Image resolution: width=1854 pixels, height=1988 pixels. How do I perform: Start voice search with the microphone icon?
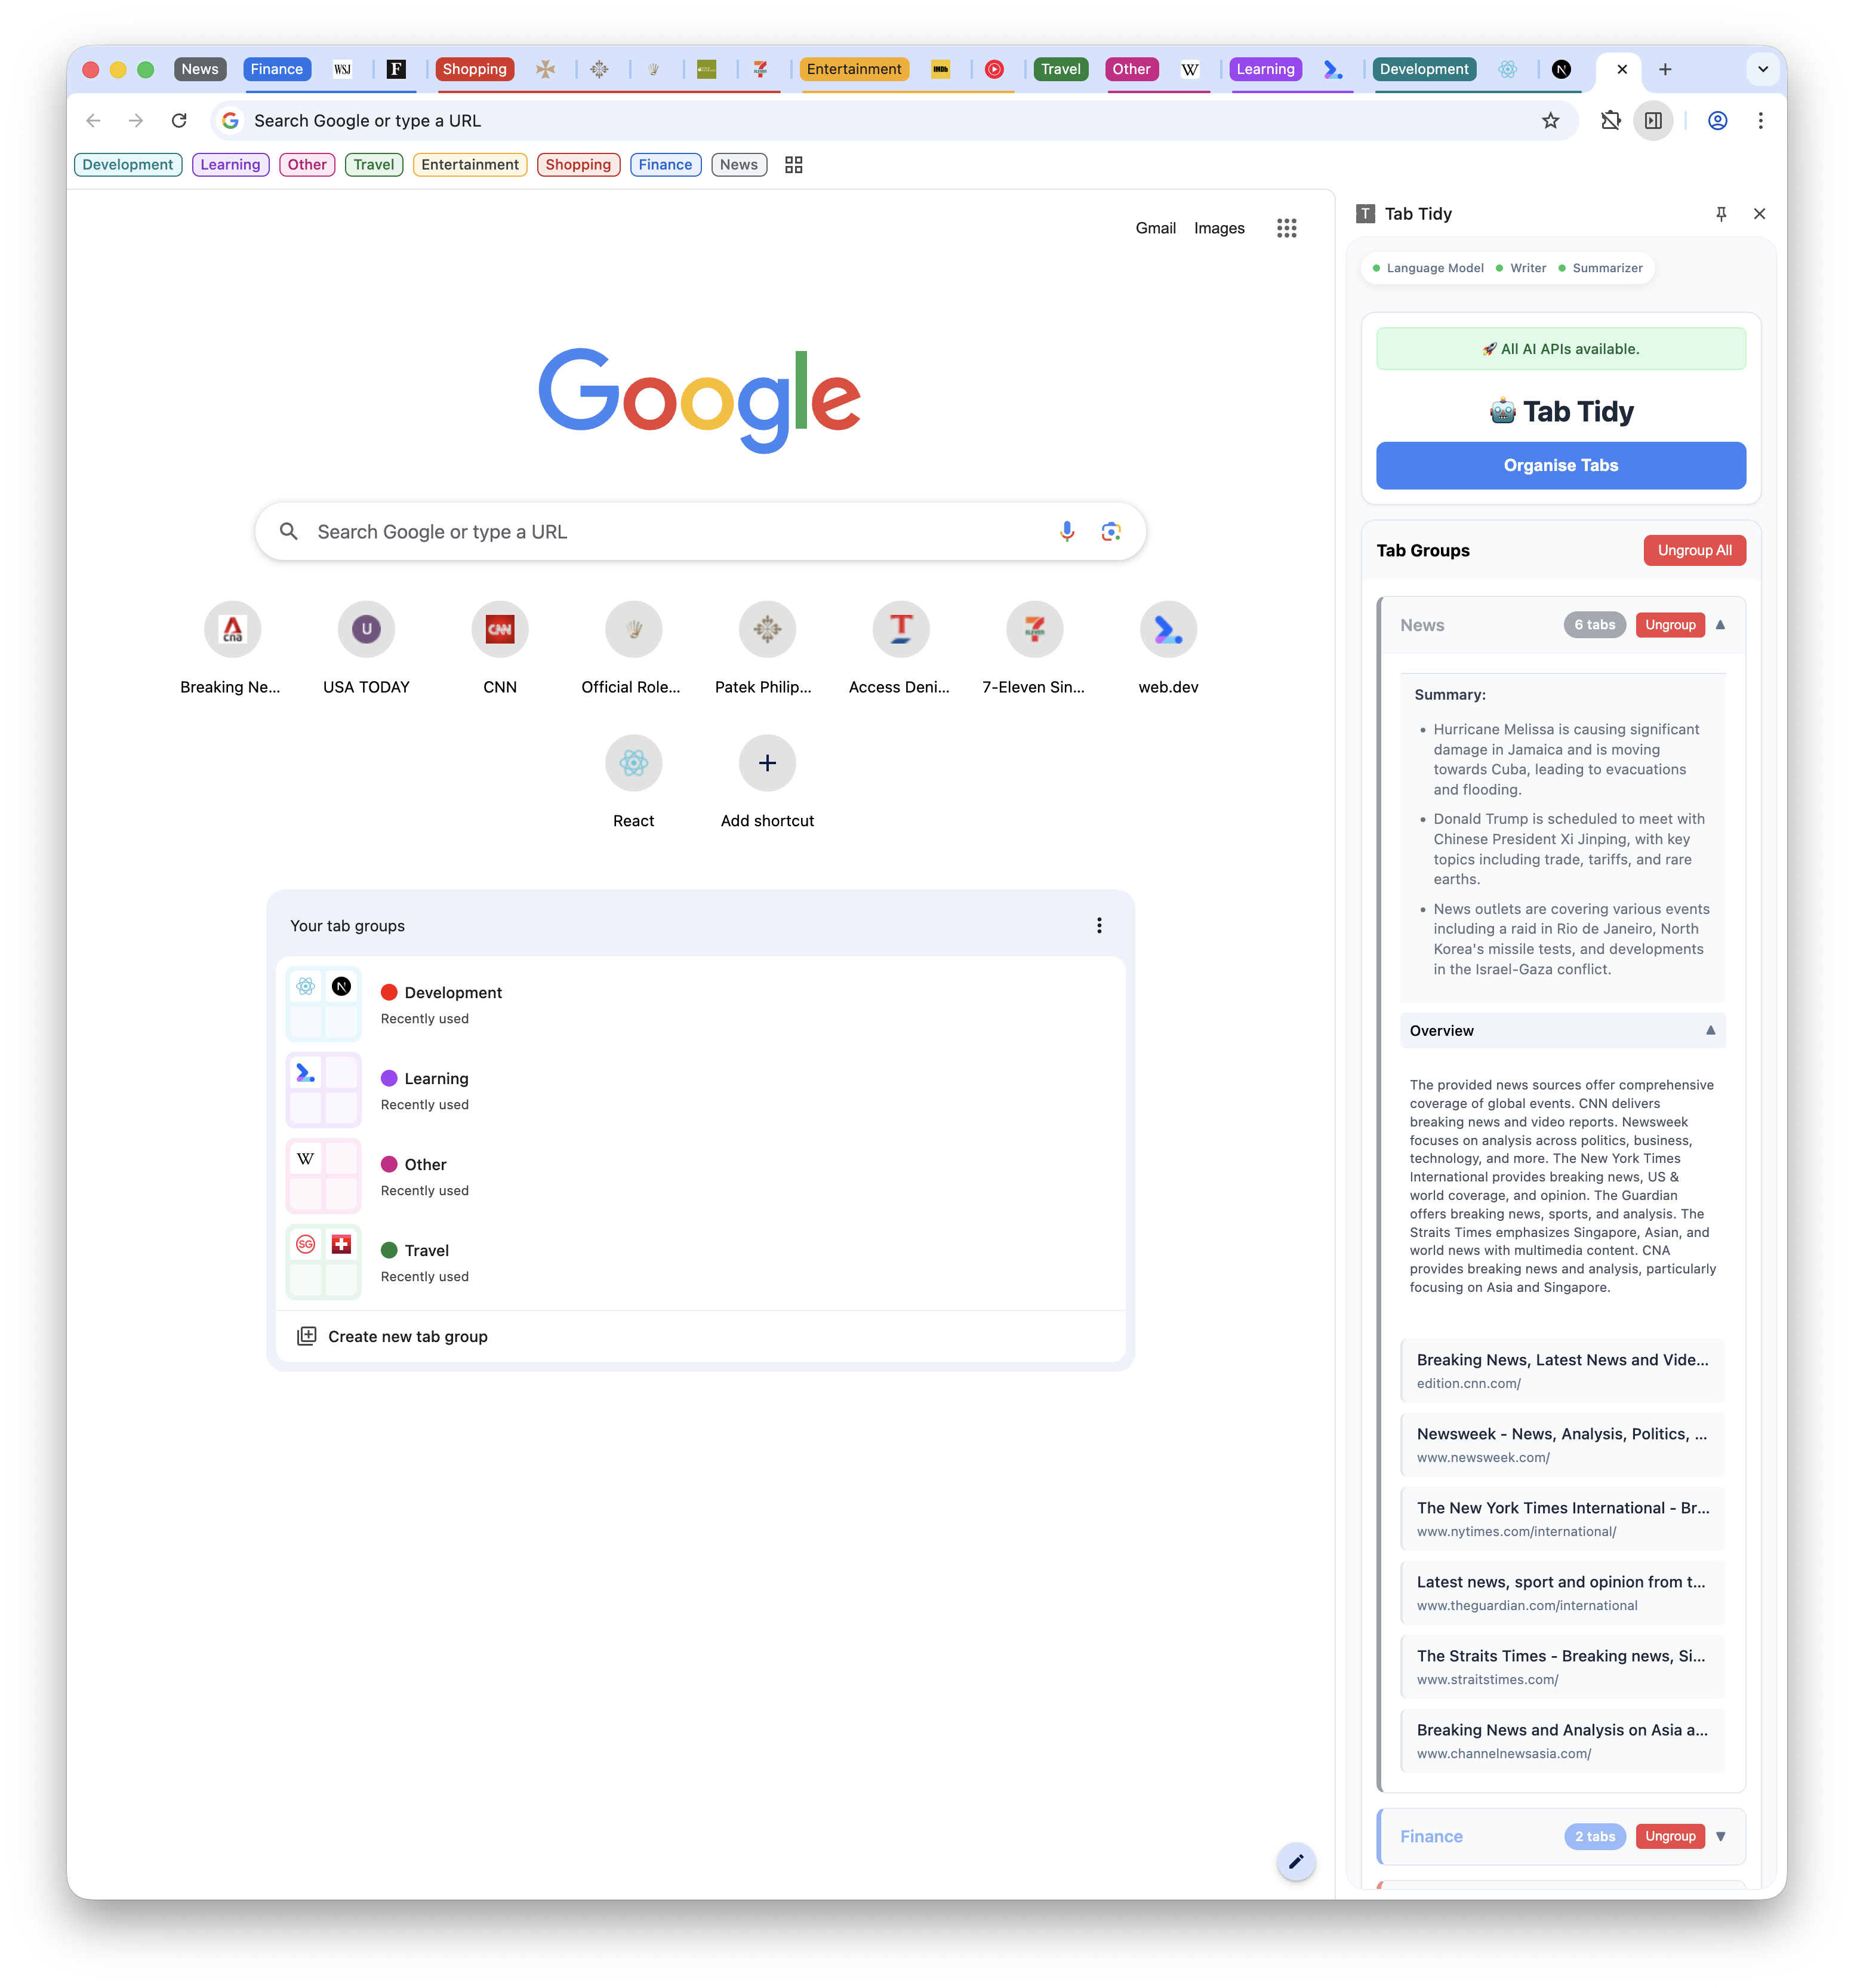pos(1067,532)
